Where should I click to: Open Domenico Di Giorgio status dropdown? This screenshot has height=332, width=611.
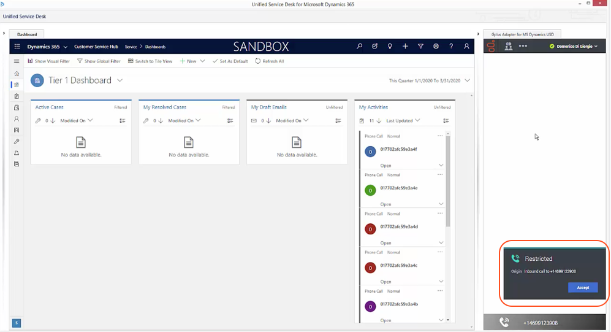point(574,46)
